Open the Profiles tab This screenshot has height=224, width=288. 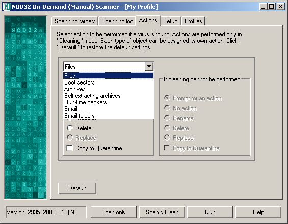coord(193,21)
